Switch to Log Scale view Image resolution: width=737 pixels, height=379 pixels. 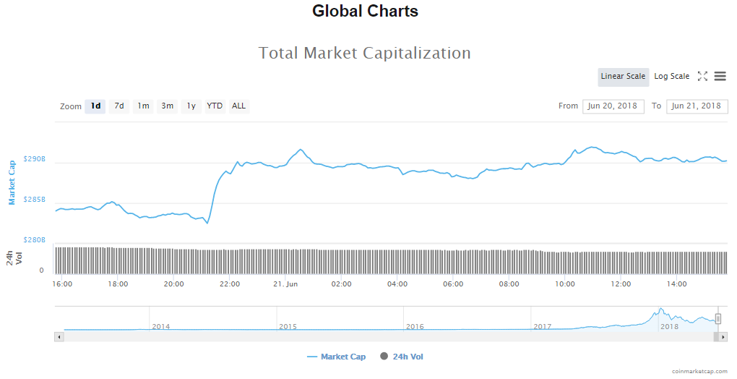671,77
